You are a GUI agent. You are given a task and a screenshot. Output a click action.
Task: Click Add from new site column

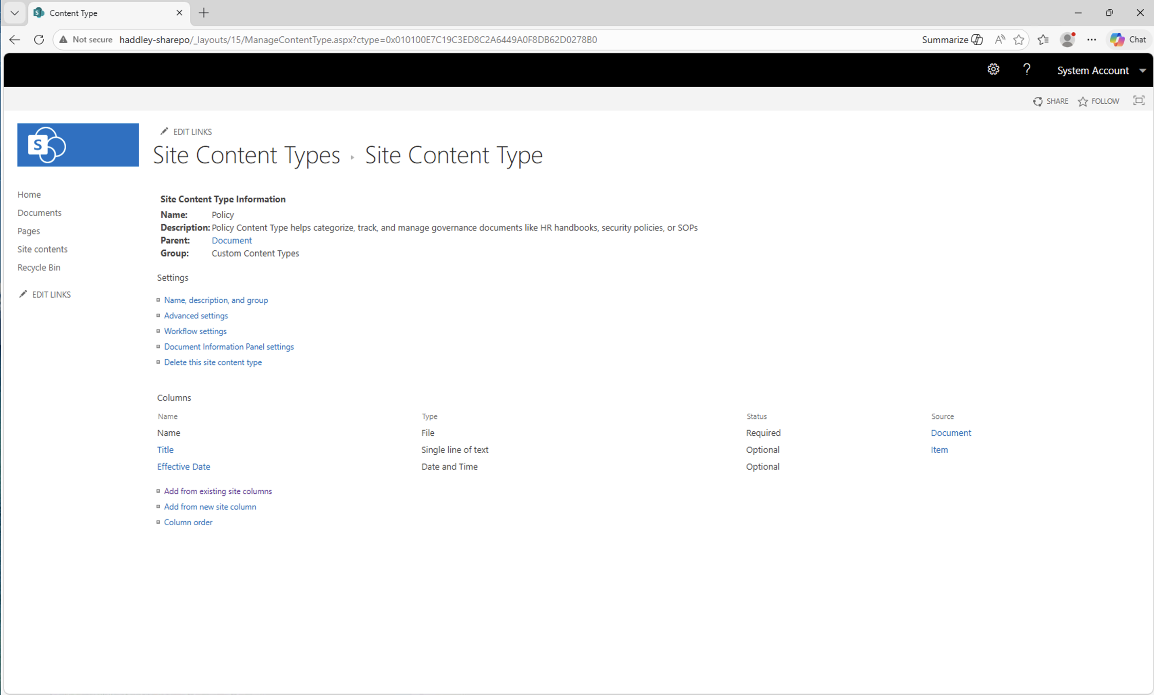(x=210, y=507)
